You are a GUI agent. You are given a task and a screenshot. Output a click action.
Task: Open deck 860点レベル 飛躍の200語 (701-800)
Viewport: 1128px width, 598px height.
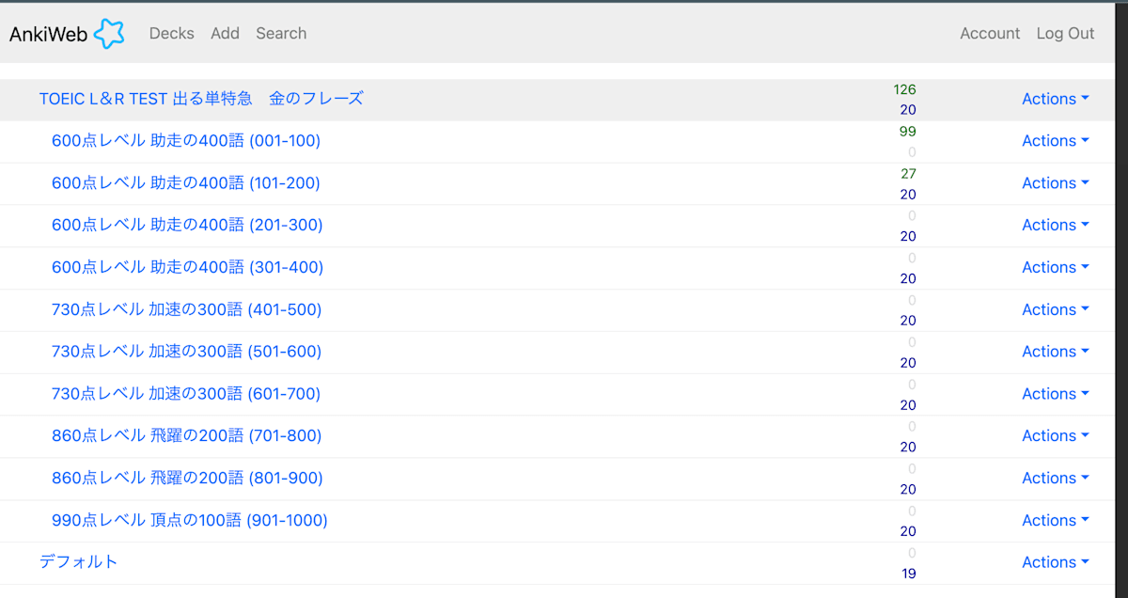click(x=186, y=435)
